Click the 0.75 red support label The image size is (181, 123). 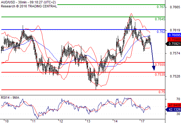pyautogui.click(x=162, y=92)
